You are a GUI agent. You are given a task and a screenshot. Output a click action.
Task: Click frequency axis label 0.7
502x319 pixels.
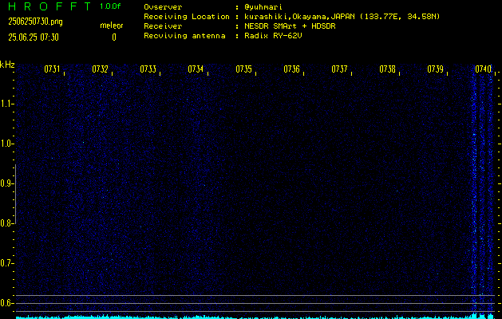click(6, 263)
